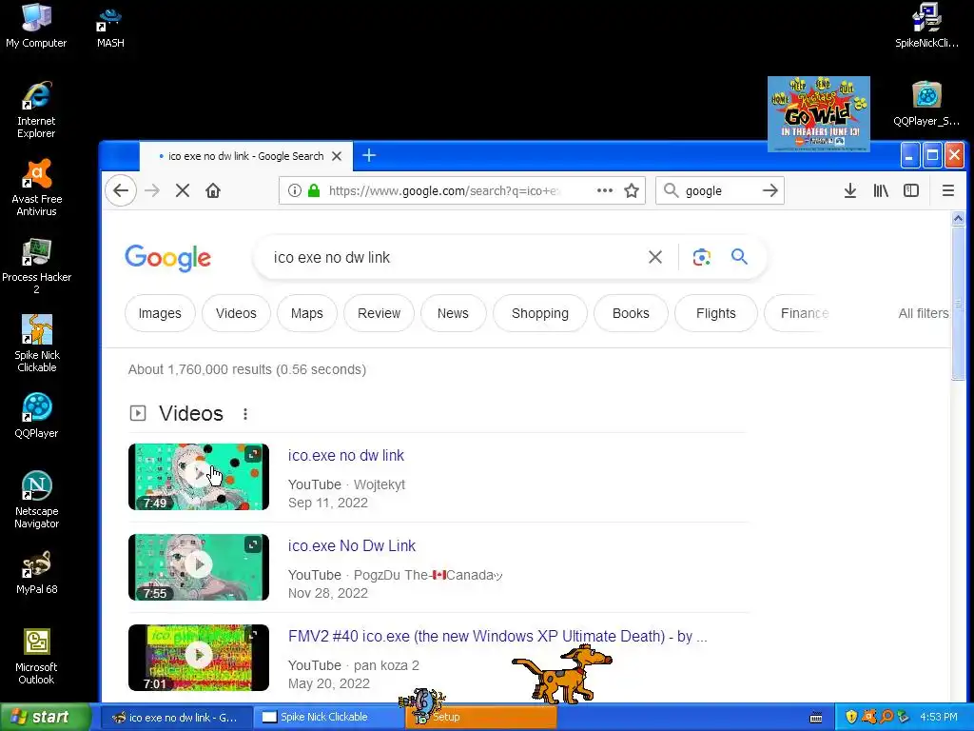Click the google toolbar search box
Screen dimensions: 974x731
point(719,190)
